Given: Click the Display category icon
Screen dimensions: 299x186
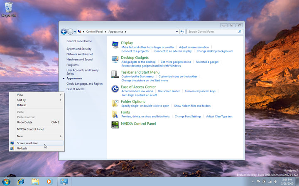Looking at the screenshot, I should [x=115, y=45].
